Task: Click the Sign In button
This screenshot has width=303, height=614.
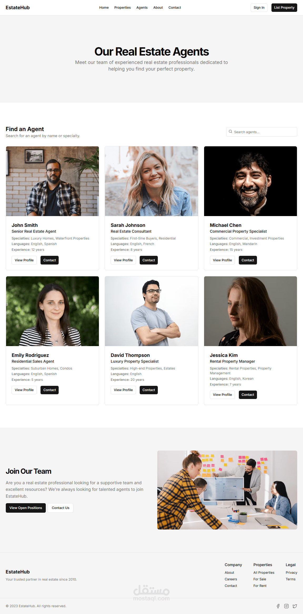Action: (259, 8)
